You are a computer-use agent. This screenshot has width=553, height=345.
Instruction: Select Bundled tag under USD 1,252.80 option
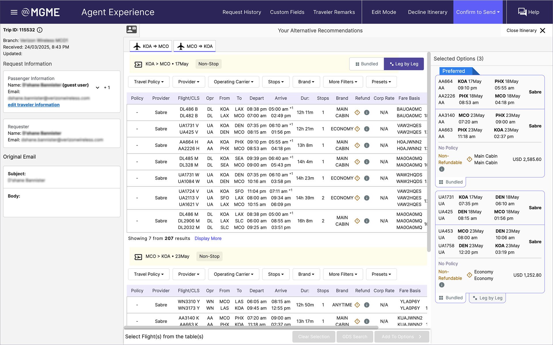451,298
